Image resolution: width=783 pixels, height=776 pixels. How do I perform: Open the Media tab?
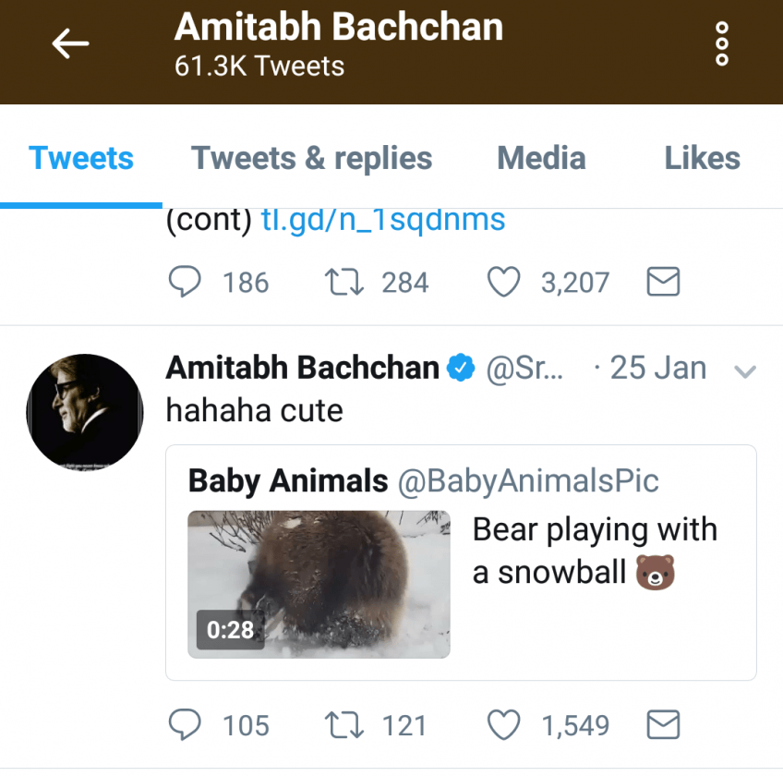coord(541,159)
